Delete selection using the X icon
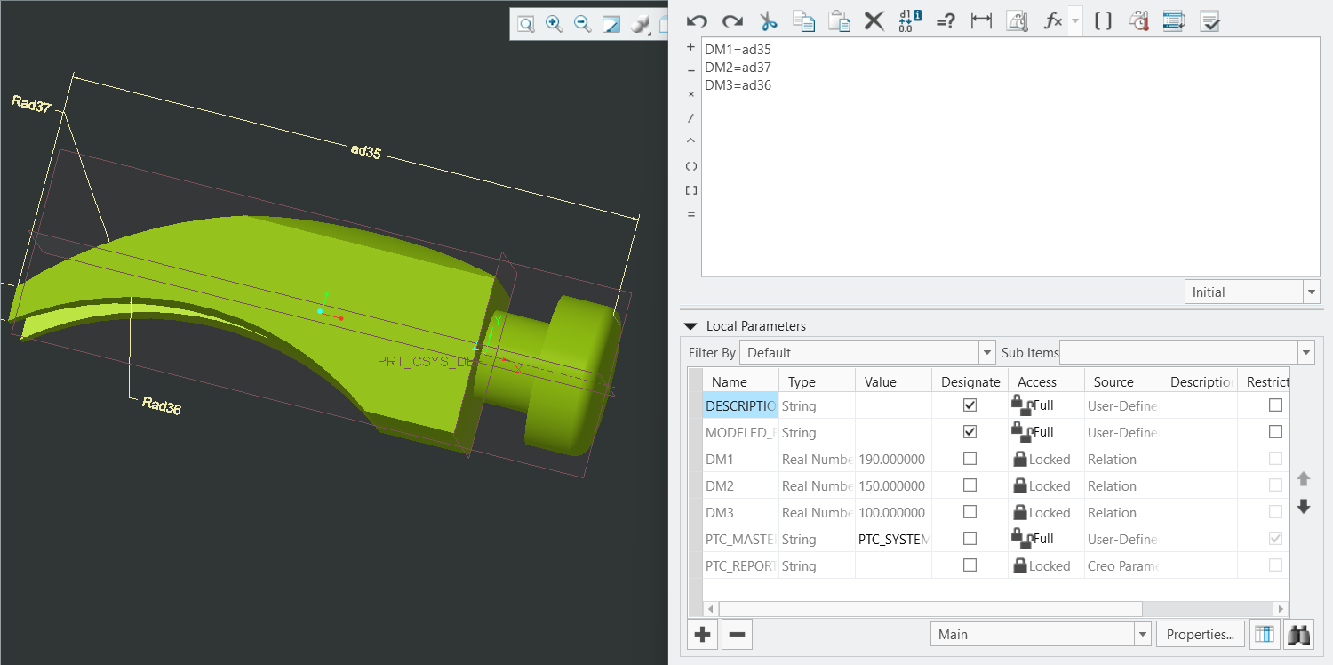 pos(874,21)
